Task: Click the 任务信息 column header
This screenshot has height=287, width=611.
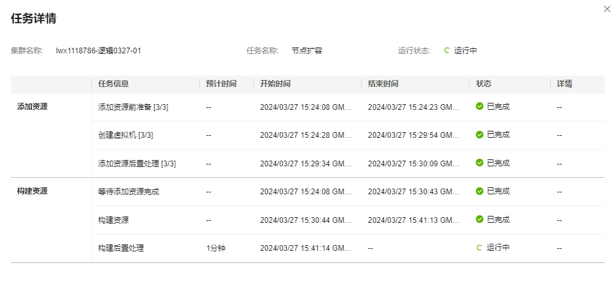Action: click(x=114, y=84)
